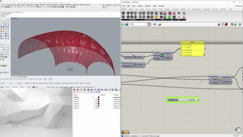Click the move layer up arrow icon

(x=83, y=92)
